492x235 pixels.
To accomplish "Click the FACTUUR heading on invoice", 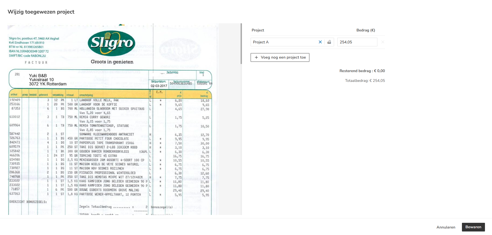I will point(36,63).
